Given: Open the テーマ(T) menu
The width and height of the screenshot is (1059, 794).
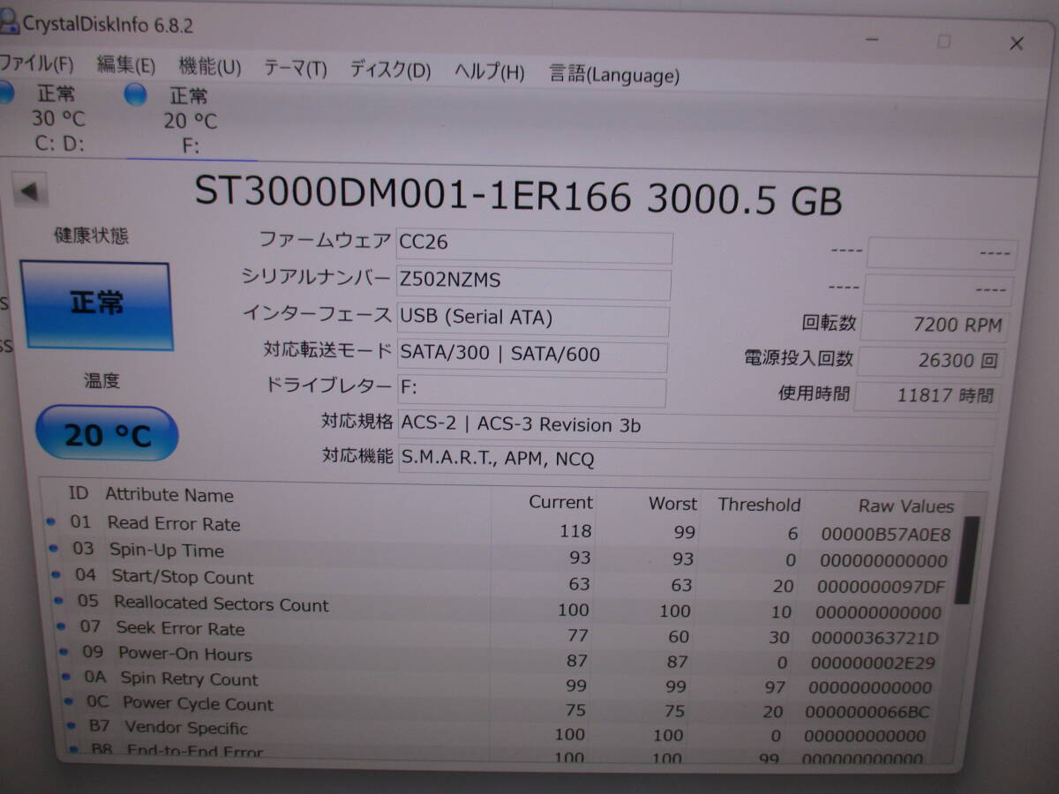Looking at the screenshot, I should 295,69.
